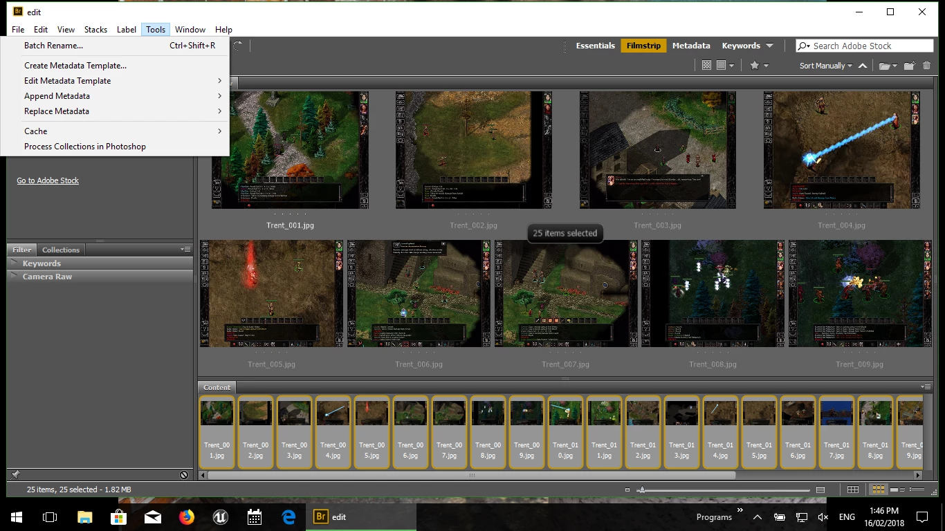
Task: Click the thumbnail quality checkerboard icon
Action: 706,65
